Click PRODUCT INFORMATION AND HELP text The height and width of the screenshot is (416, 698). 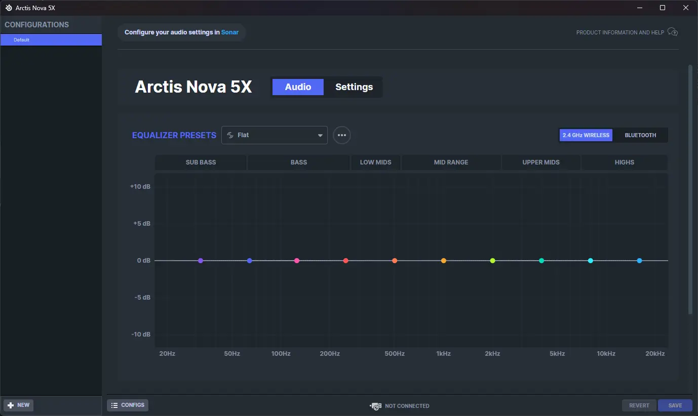620,32
